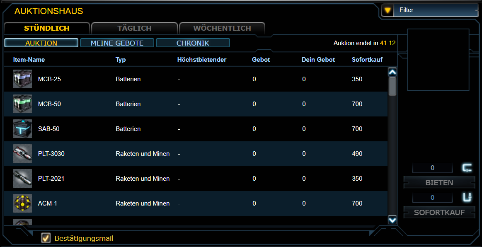
Task: Toggle the Bestätigungsmail checkbox
Action: [x=46, y=238]
